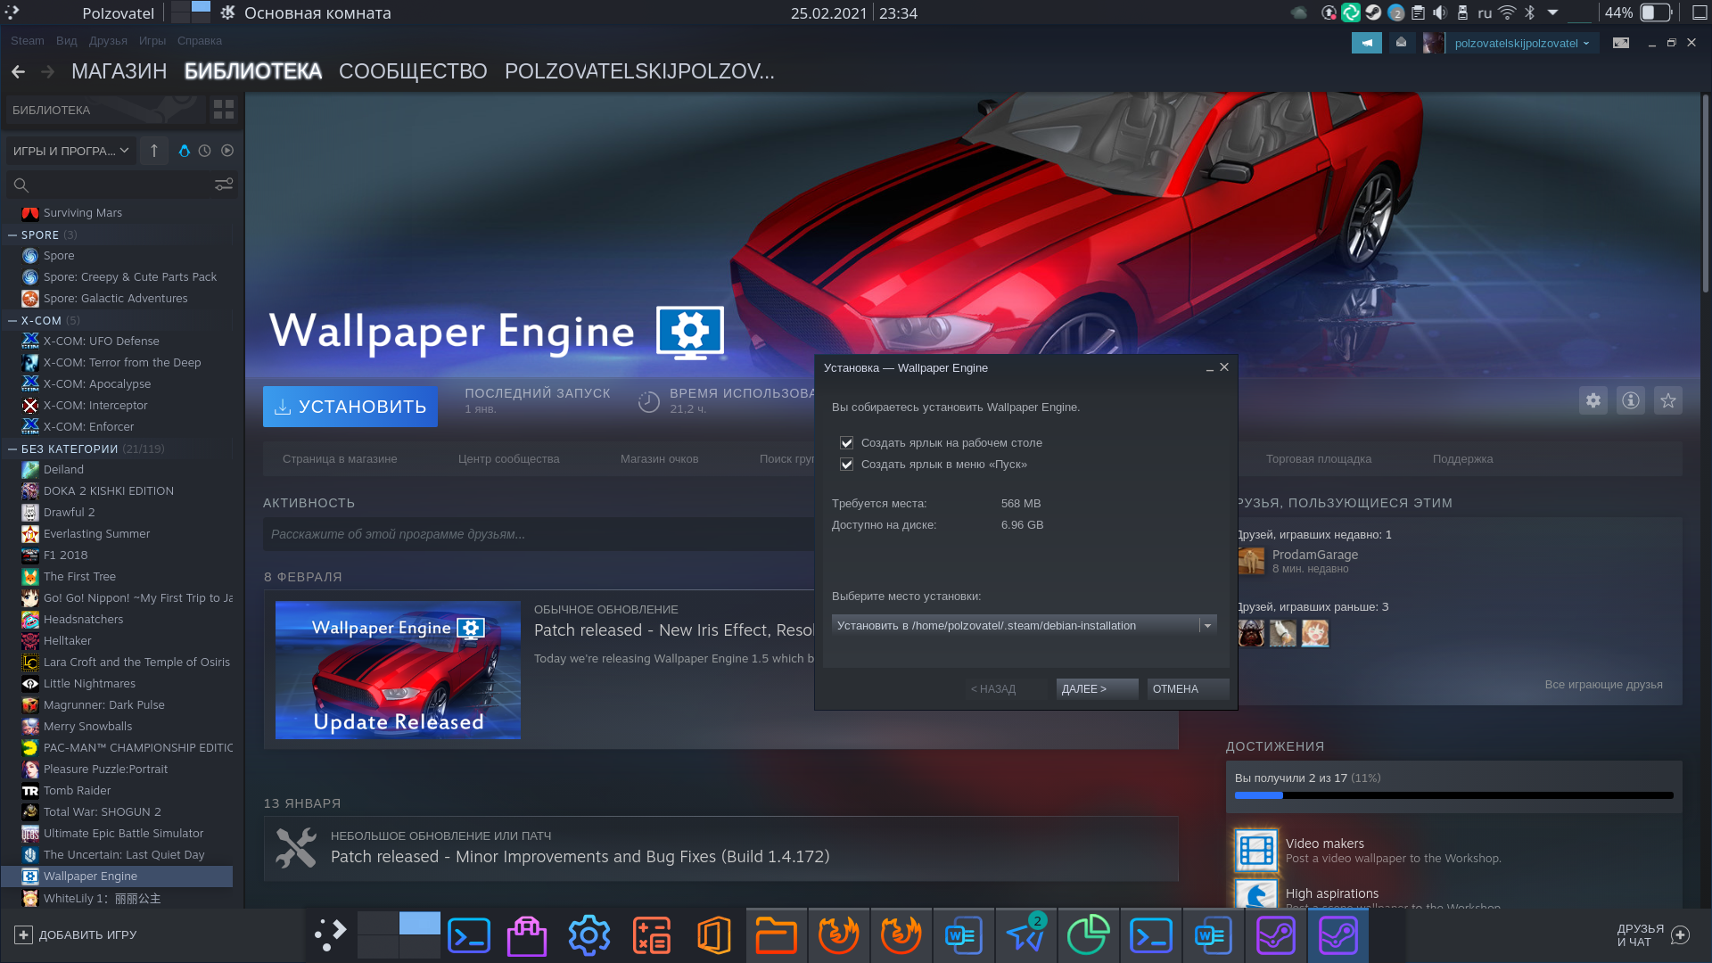This screenshot has height=963, width=1712.
Task: Click УСТАНОВИТЬ install button
Action: [x=350, y=407]
